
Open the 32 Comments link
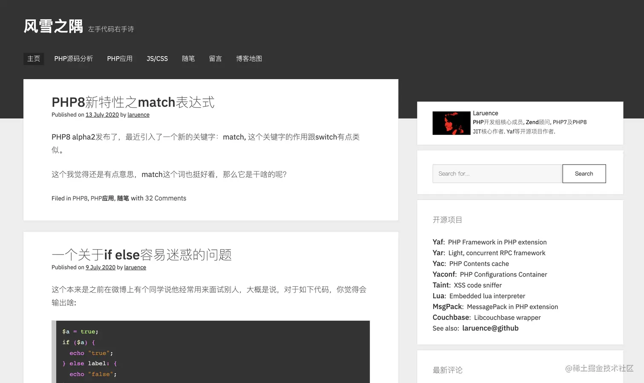tap(166, 198)
